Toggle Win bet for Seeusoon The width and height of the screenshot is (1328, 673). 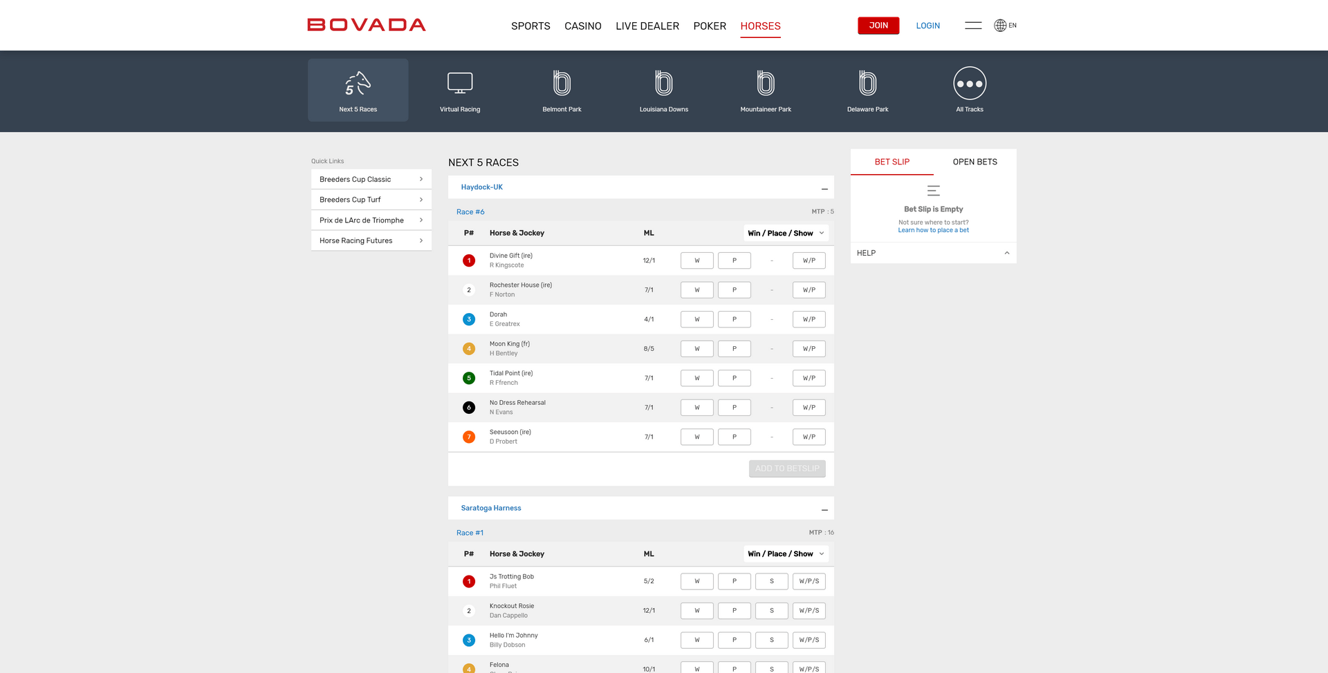tap(697, 437)
